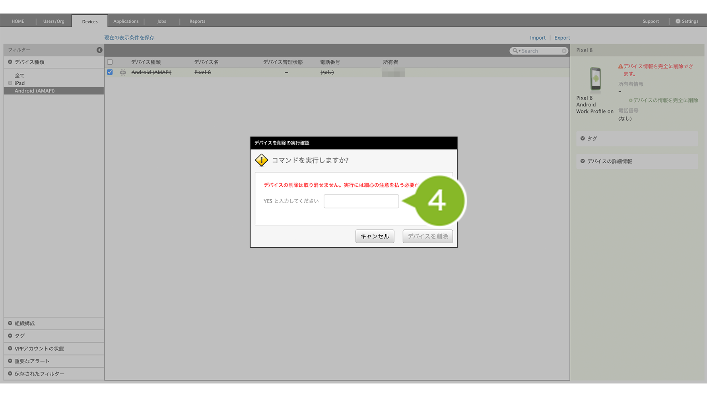The width and height of the screenshot is (707, 397).
Task: Click the YES confirmation input field
Action: click(x=361, y=201)
